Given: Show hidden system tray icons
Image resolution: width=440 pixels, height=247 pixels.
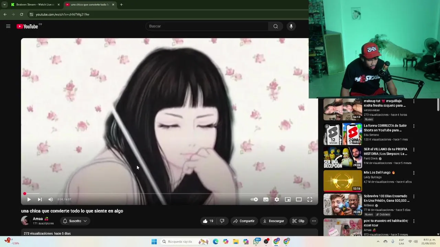Looking at the screenshot, I should [x=378, y=242].
